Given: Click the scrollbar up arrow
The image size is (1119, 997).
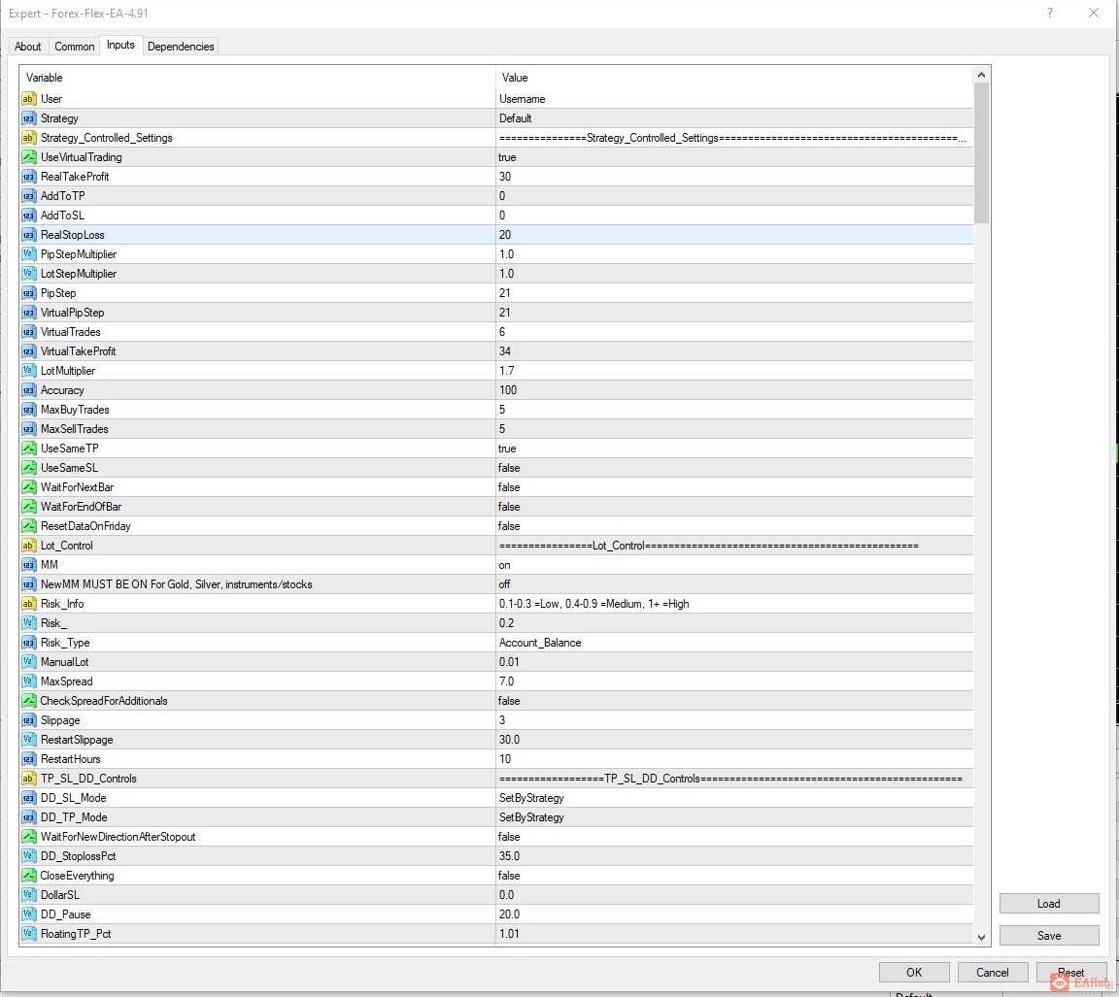Looking at the screenshot, I should click(981, 75).
